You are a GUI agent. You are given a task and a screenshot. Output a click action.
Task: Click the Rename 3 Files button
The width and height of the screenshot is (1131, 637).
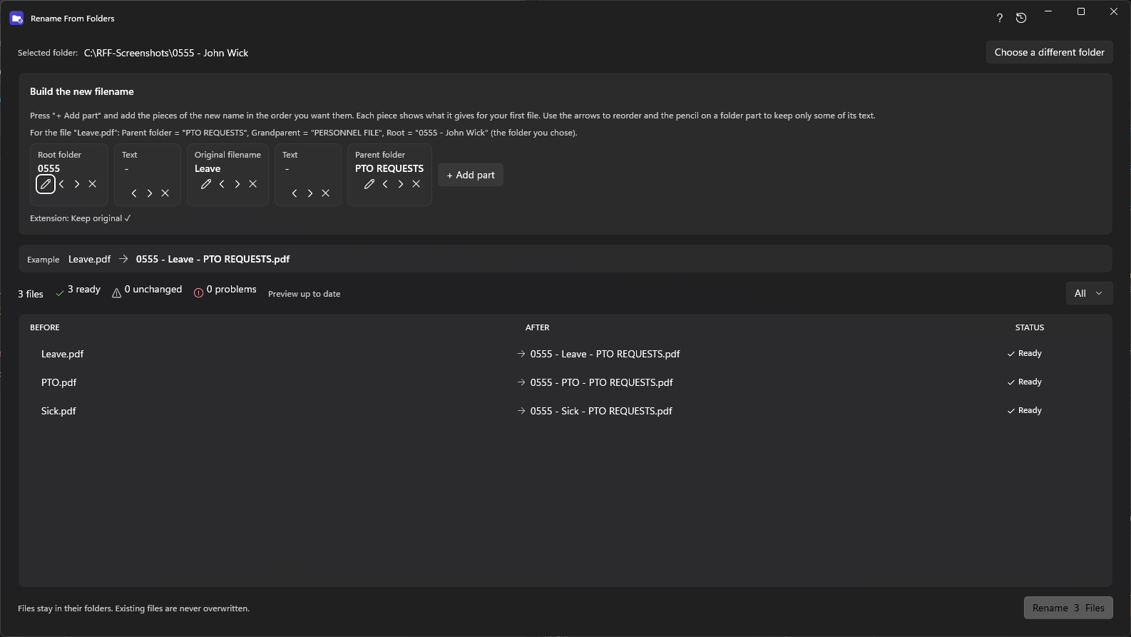coord(1068,608)
